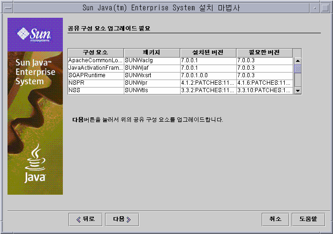Click the 설치된 버전 column header
The image size is (333, 234).
pyautogui.click(x=208, y=53)
